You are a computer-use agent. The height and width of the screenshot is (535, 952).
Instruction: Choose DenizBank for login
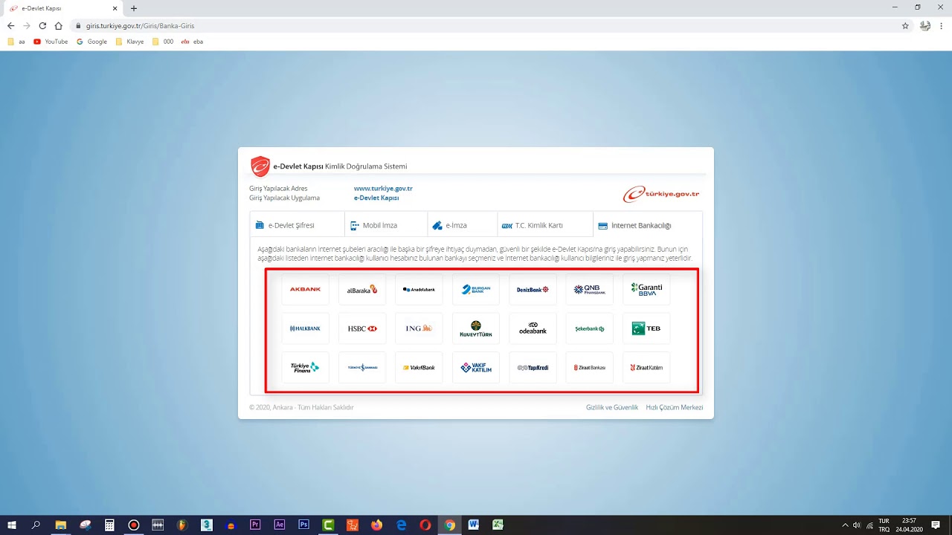[x=533, y=289]
